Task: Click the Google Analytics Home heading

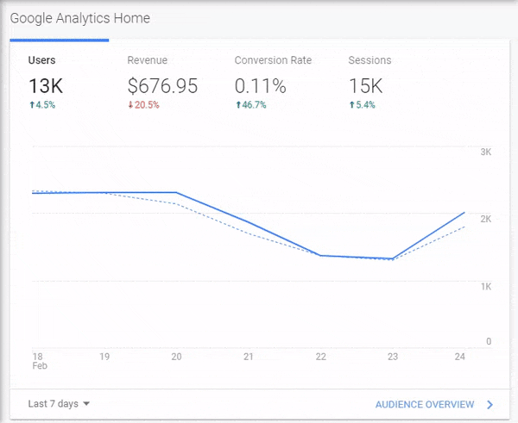Action: [79, 18]
